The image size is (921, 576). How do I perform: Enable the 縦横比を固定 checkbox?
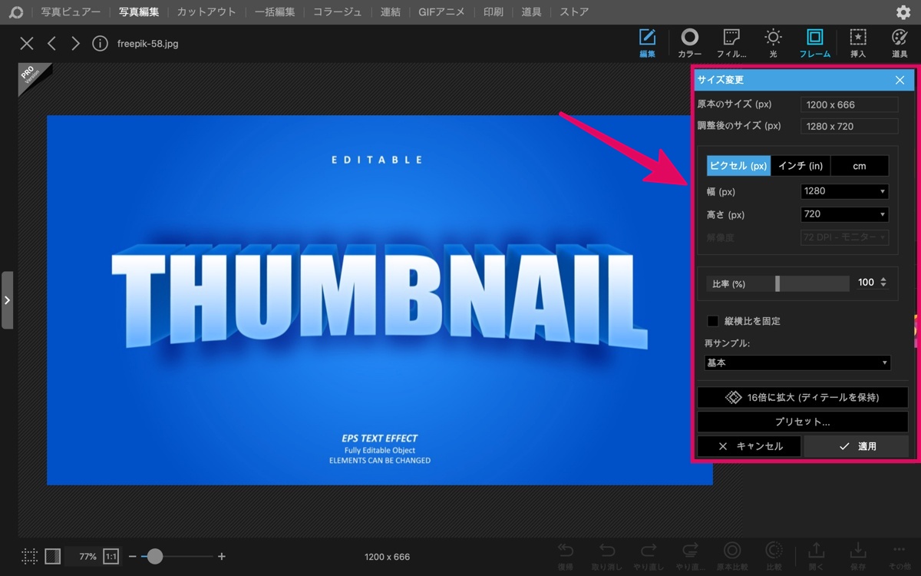713,321
